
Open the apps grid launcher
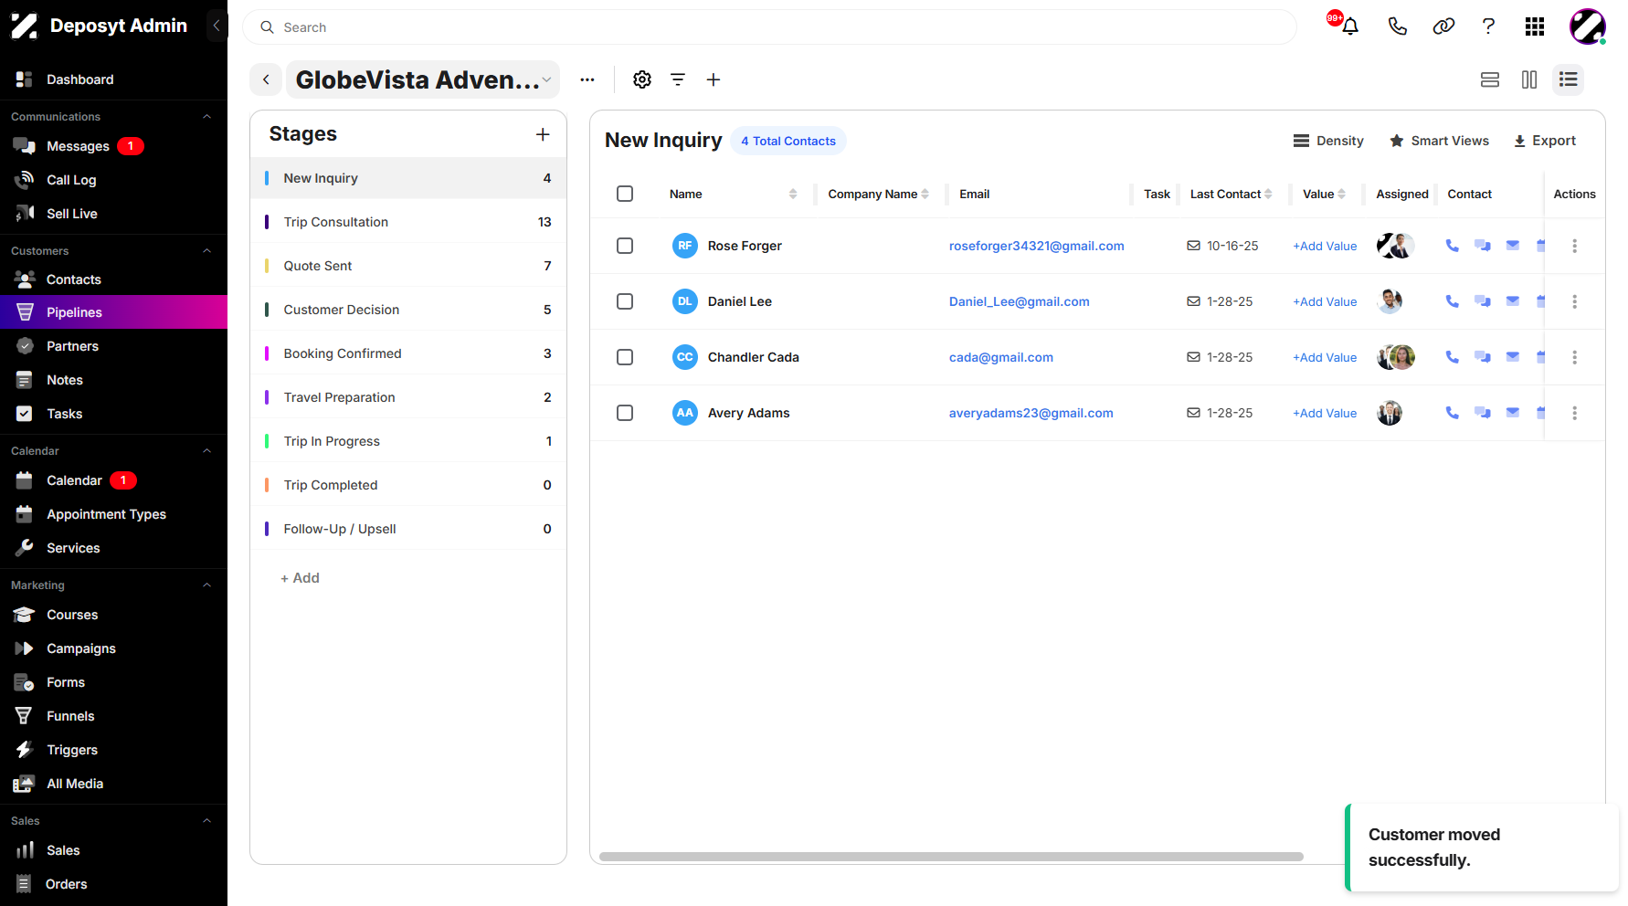coord(1535,26)
